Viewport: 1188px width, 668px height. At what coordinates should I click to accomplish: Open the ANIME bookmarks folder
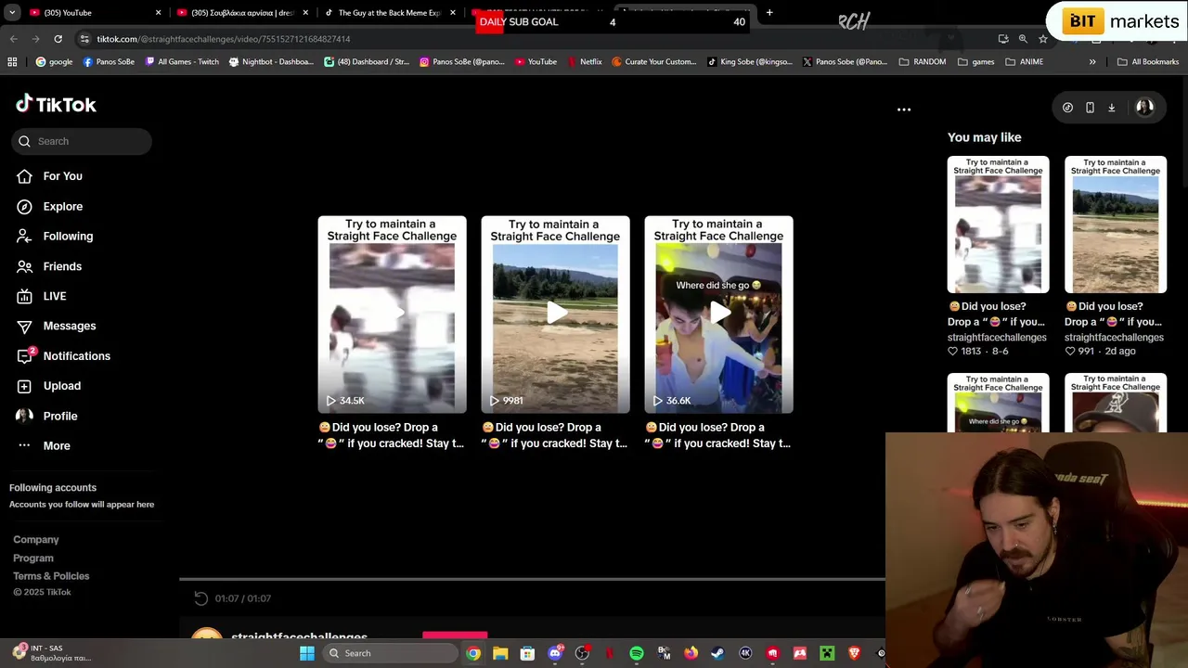click(x=1025, y=62)
